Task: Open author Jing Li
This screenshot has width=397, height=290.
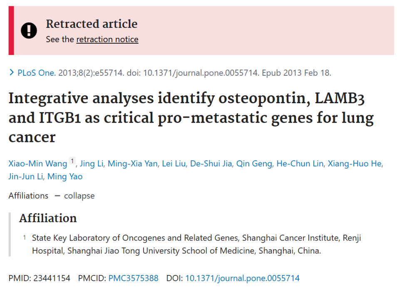Action: (92, 164)
